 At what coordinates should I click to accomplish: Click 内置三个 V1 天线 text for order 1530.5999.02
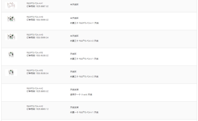[84, 23]
